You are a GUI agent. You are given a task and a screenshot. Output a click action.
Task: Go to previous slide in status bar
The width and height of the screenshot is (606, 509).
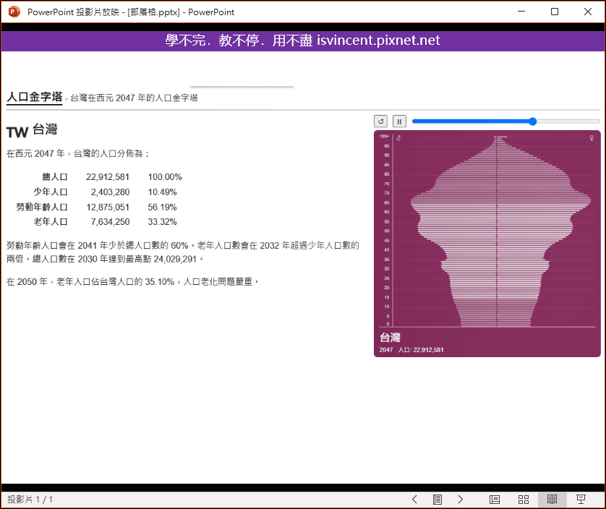(x=414, y=500)
